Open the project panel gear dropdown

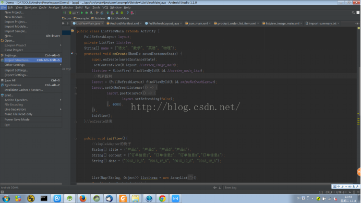coord(64,23)
